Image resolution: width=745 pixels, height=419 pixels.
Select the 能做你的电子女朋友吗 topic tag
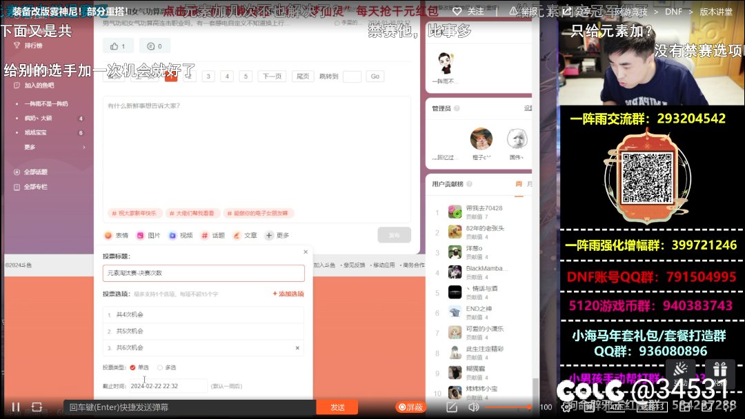point(258,214)
